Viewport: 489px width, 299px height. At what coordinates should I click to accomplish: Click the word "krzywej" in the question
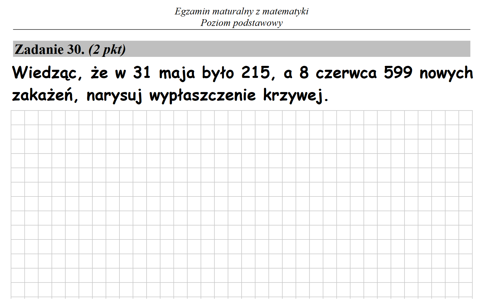(294, 96)
